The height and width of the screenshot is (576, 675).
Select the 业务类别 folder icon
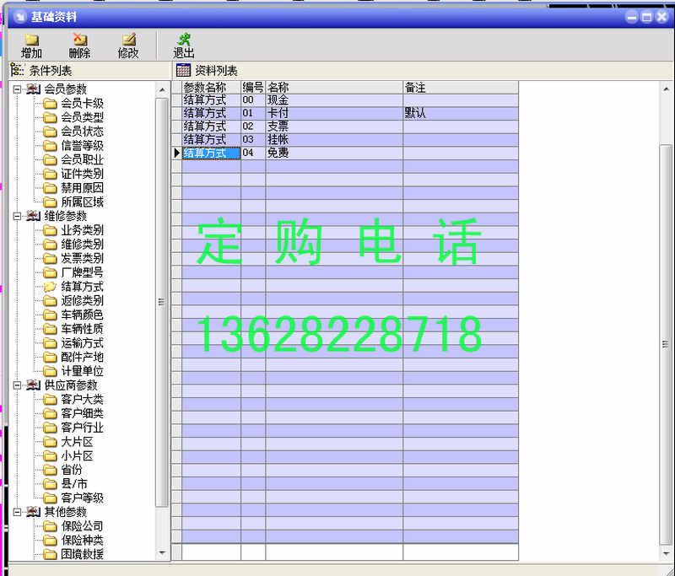coord(50,230)
